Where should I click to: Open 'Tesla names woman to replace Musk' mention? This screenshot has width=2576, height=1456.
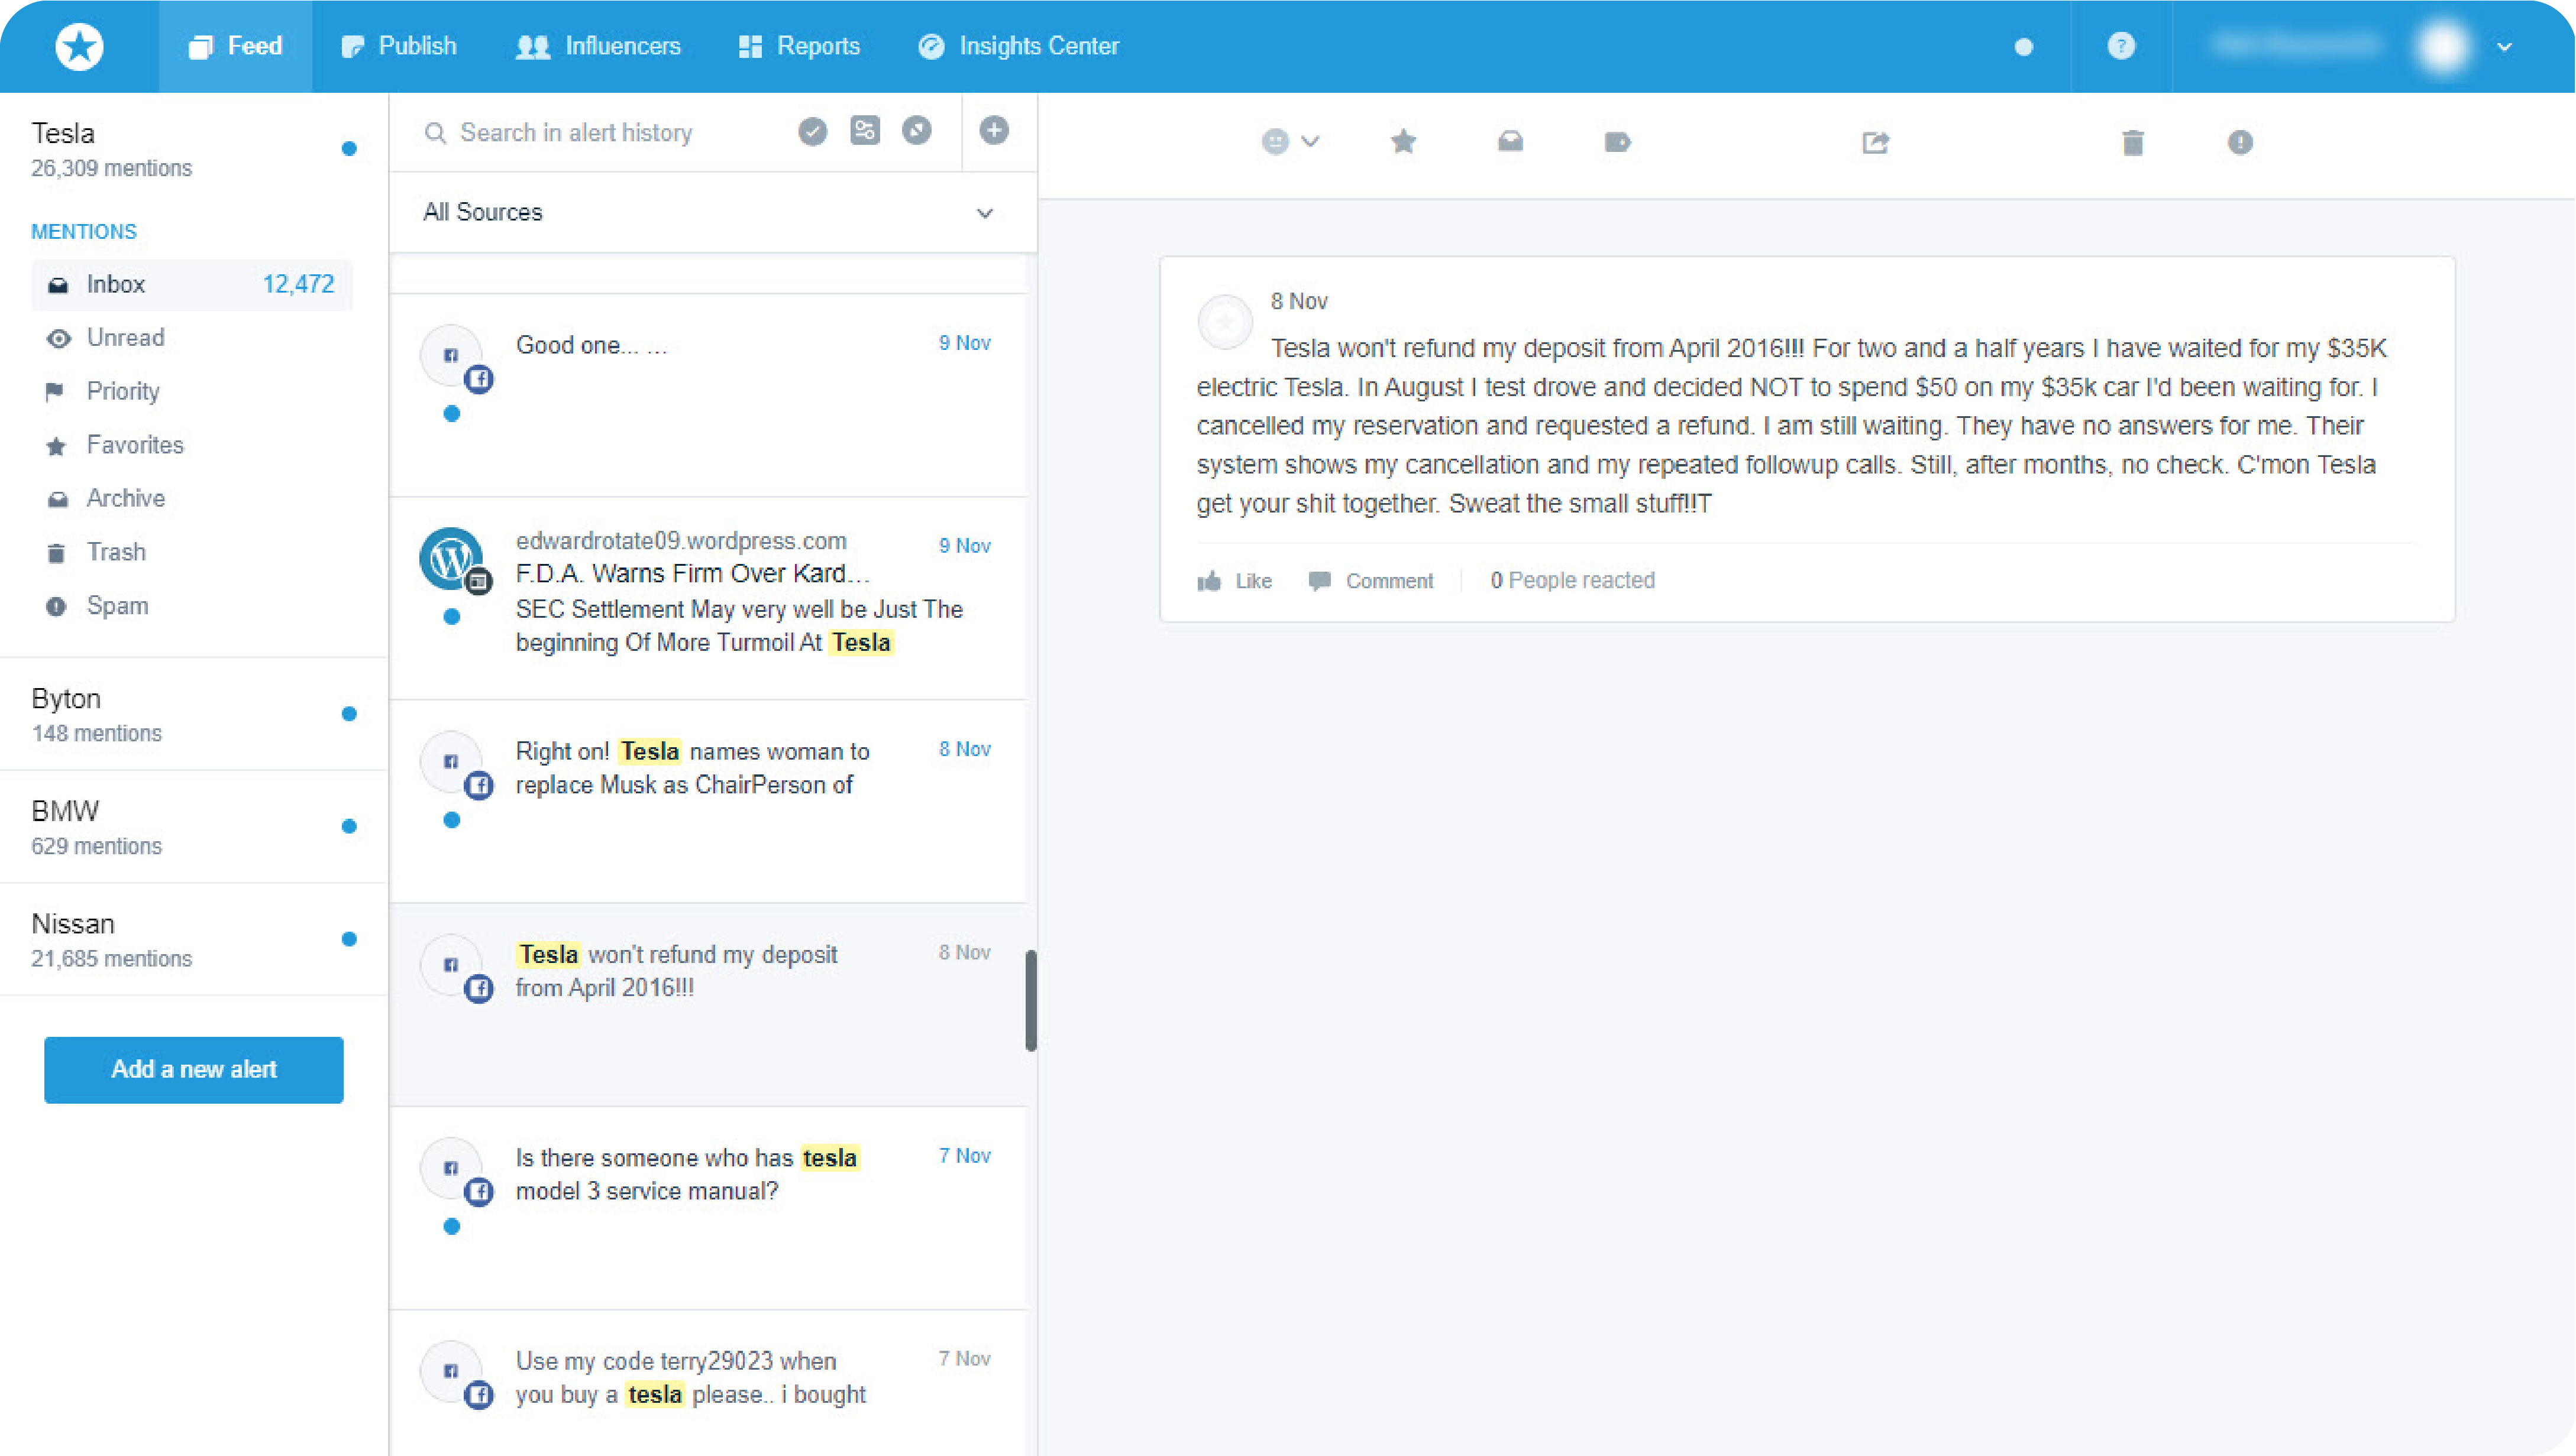(x=707, y=801)
